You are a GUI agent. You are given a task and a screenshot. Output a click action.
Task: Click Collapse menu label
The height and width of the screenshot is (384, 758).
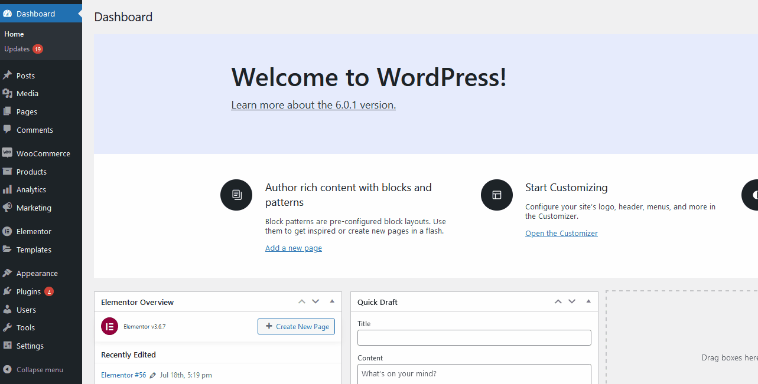pos(40,370)
